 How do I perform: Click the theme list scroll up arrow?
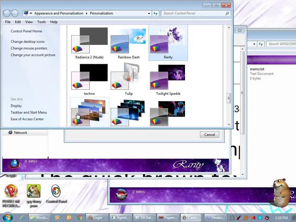(229, 27)
